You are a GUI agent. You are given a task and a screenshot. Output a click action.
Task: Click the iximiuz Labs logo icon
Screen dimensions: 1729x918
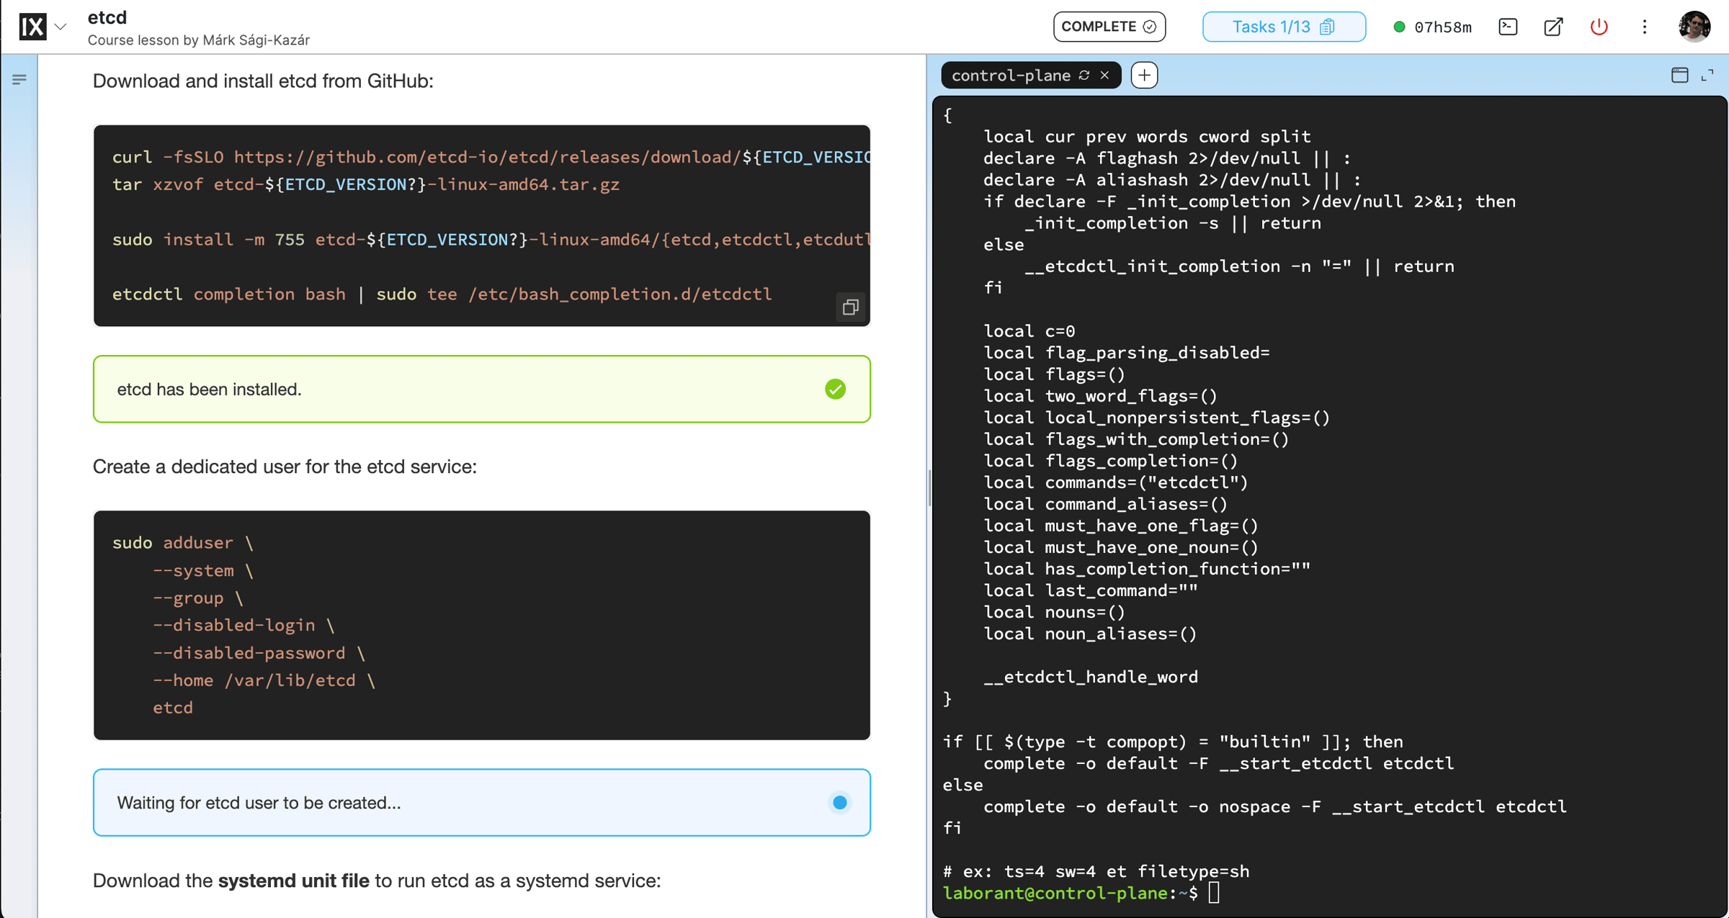pyautogui.click(x=32, y=27)
